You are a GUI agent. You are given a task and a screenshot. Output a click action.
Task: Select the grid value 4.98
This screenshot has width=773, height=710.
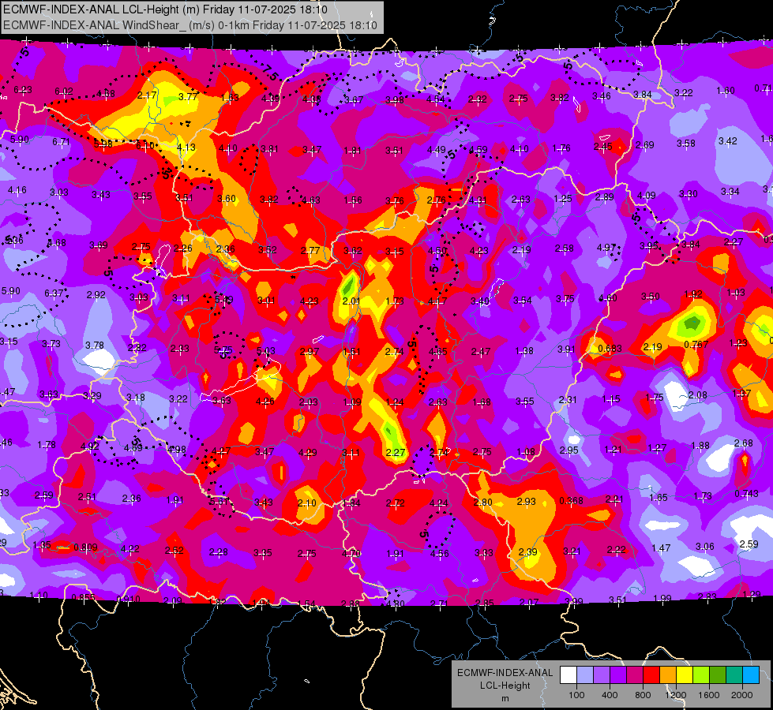(177, 449)
